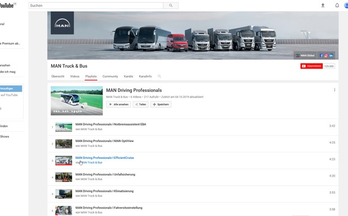Click the 4:20 video duration
The image size is (348, 216).
pyautogui.click(x=332, y=176)
